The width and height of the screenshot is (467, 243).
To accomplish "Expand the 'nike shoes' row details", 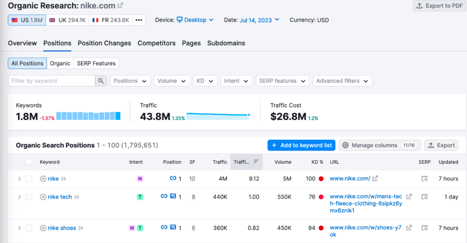I will [x=19, y=228].
